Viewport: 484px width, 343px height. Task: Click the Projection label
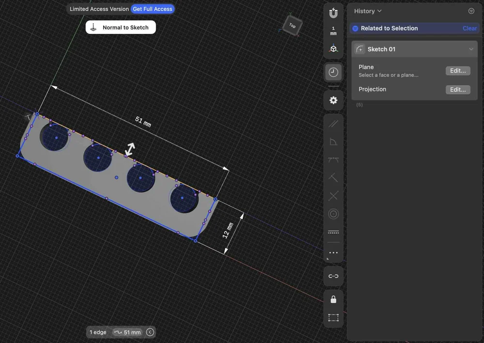[x=372, y=89]
